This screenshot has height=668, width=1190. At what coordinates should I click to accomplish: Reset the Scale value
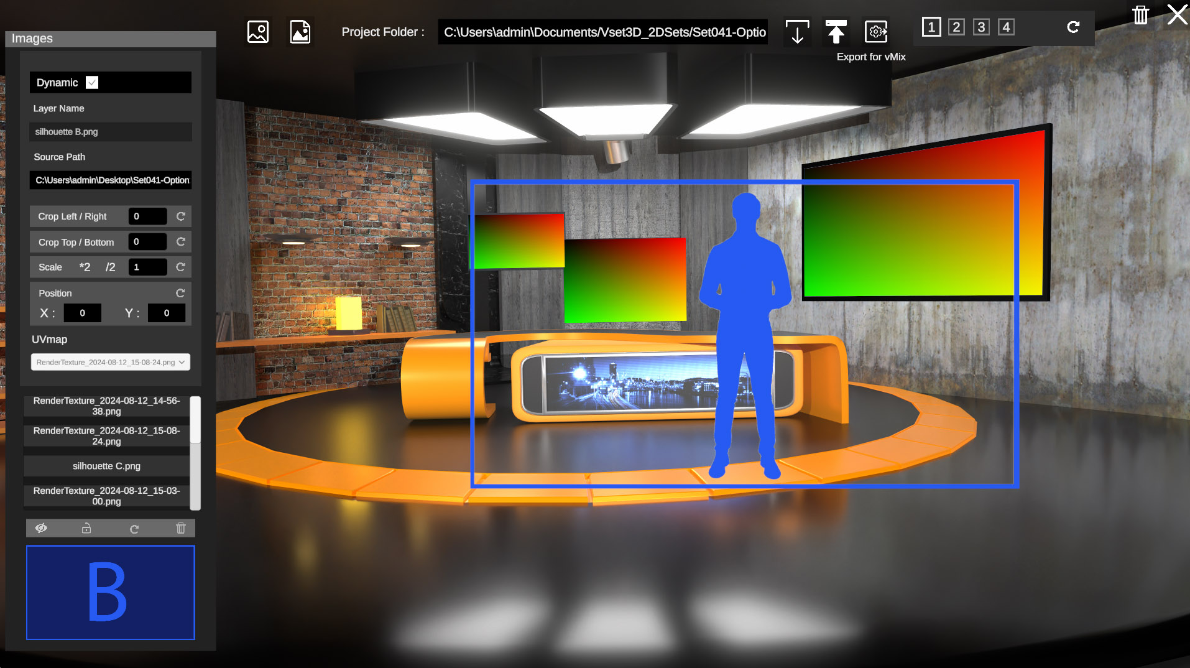181,267
